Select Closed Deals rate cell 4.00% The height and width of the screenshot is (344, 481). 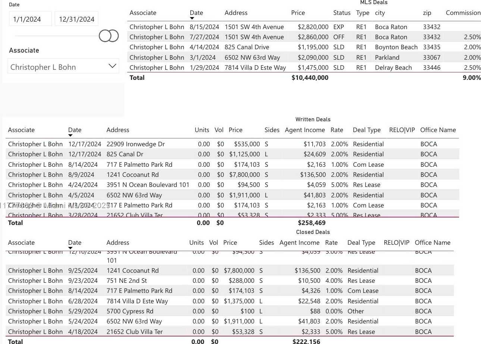(x=334, y=281)
